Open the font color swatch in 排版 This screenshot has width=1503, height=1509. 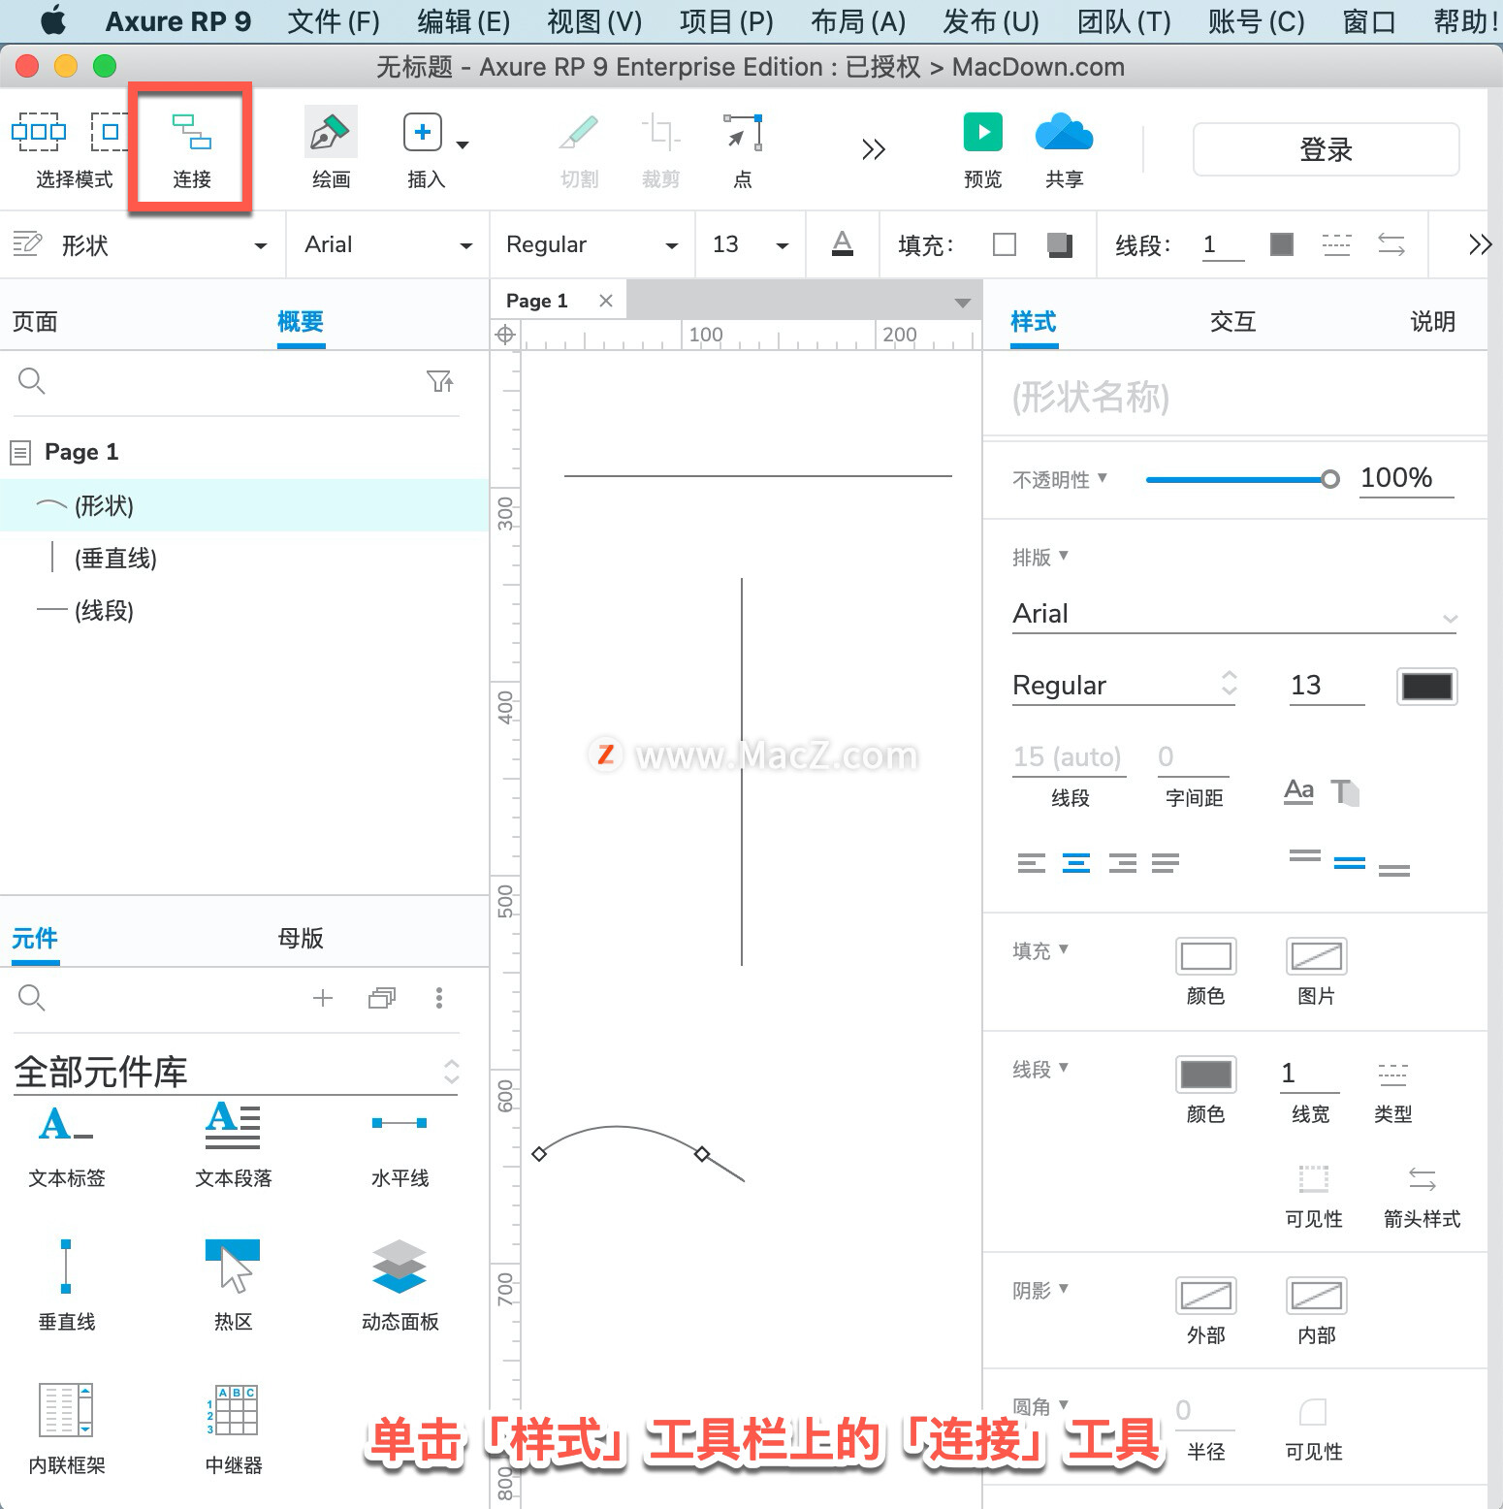tap(1426, 686)
